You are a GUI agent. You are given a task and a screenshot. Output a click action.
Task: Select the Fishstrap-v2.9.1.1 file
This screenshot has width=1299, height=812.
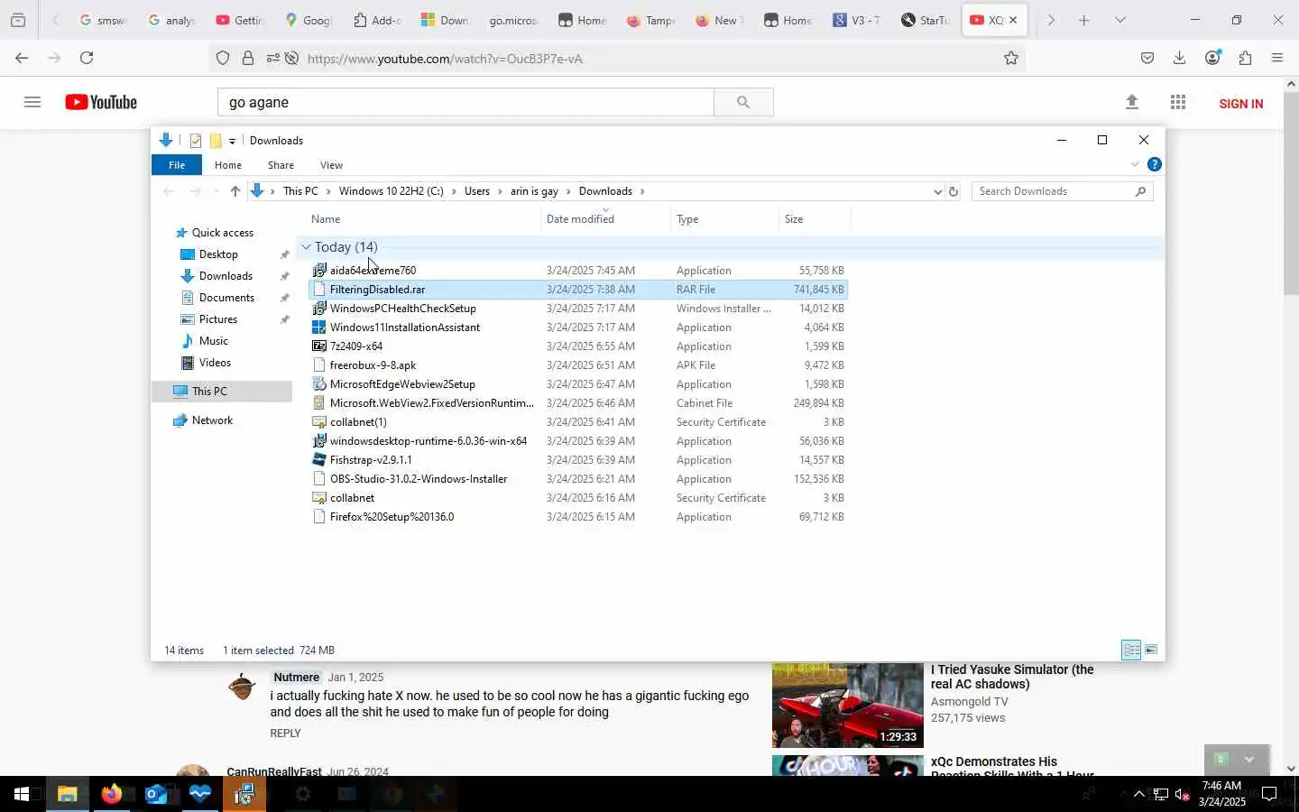click(577, 460)
